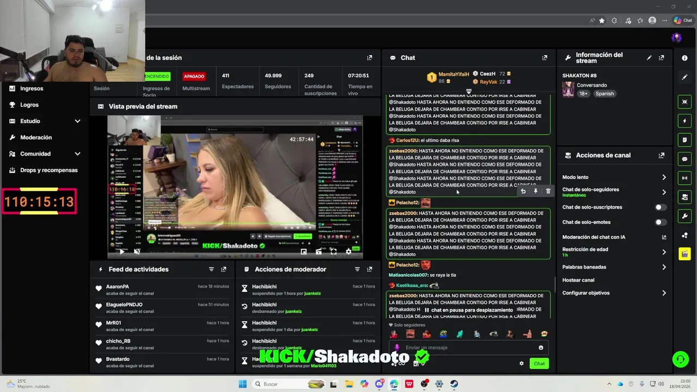
Task: Click the browser favorites star icon
Action: pos(602,20)
